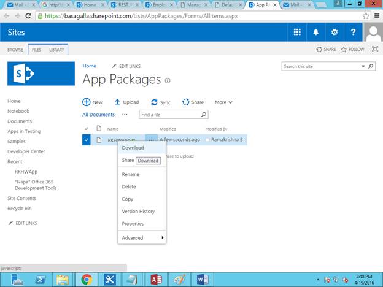The height and width of the screenshot is (287, 383).
Task: Open the search scope dropdown arrow
Action: click(x=363, y=66)
